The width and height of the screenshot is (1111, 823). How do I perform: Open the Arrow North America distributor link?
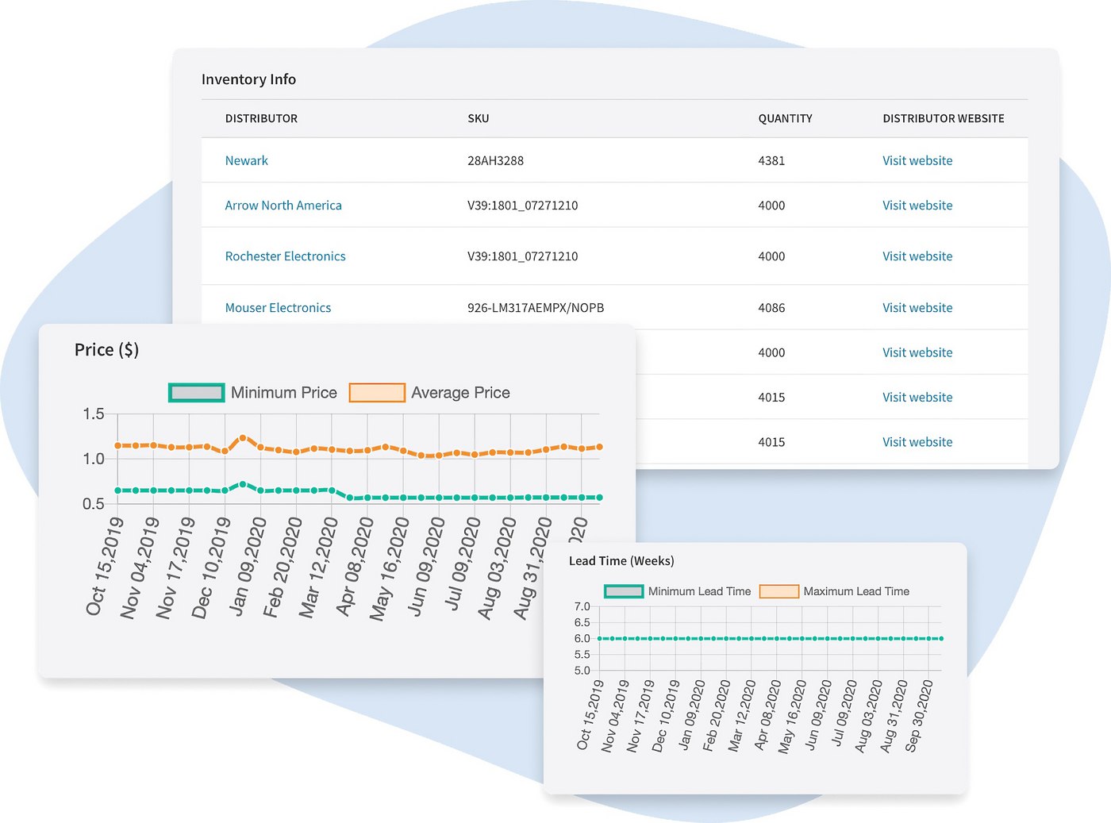click(283, 206)
